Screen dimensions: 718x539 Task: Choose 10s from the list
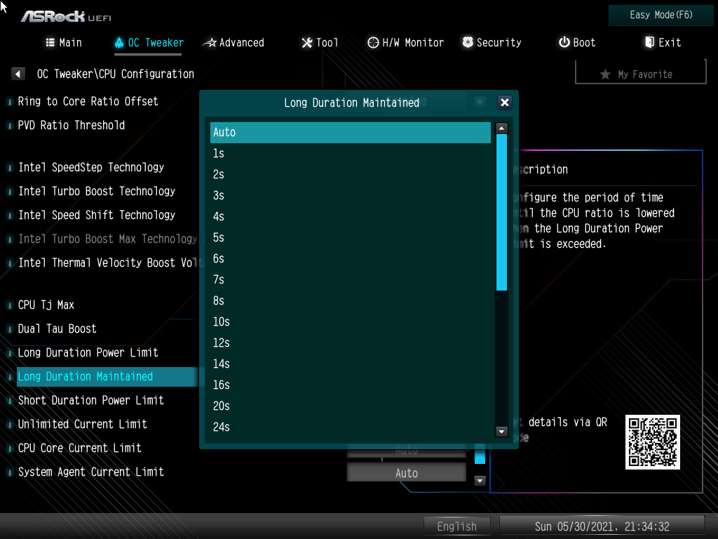[351, 321]
